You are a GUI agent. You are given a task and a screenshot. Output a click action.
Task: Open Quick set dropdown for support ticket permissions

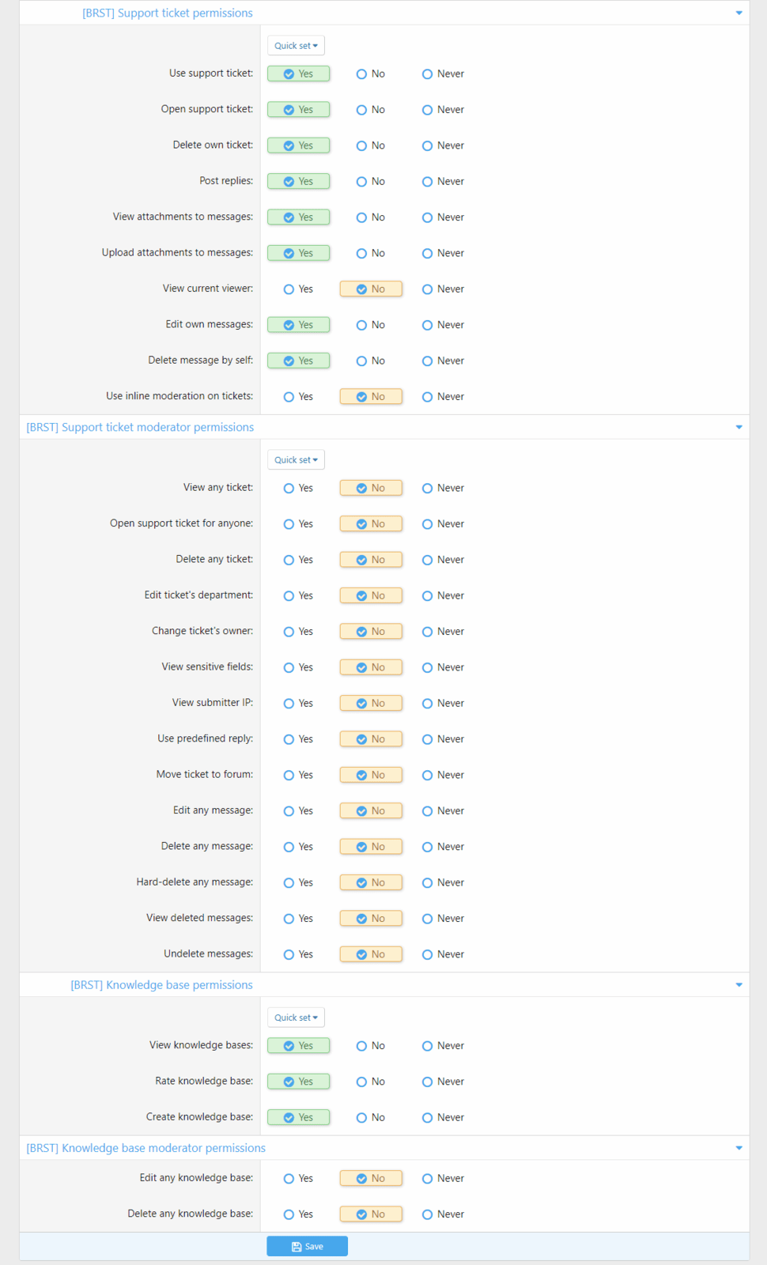click(x=296, y=46)
